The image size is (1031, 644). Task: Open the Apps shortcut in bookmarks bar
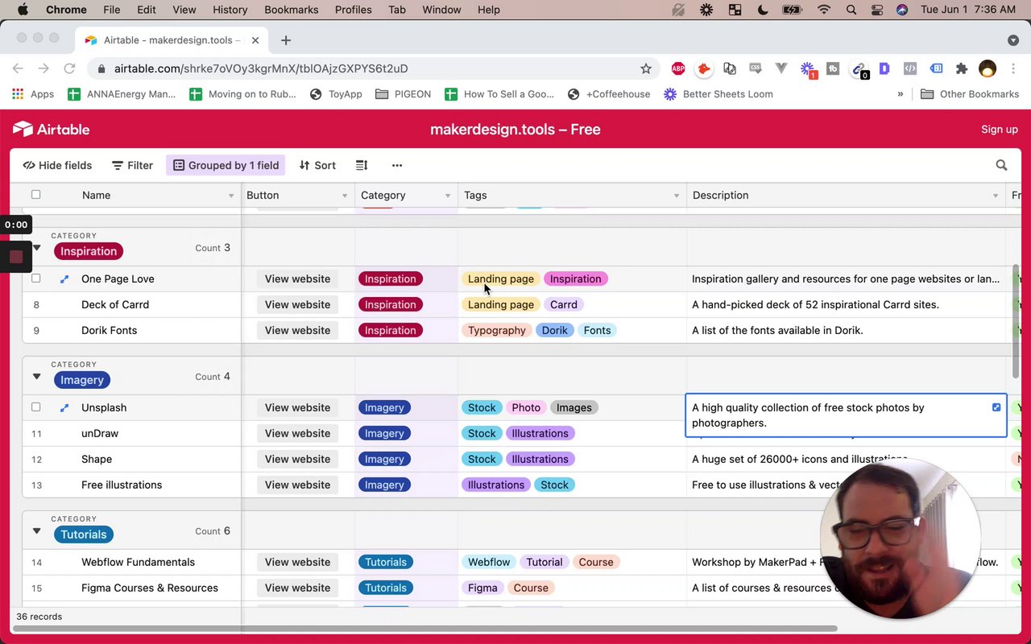click(33, 94)
